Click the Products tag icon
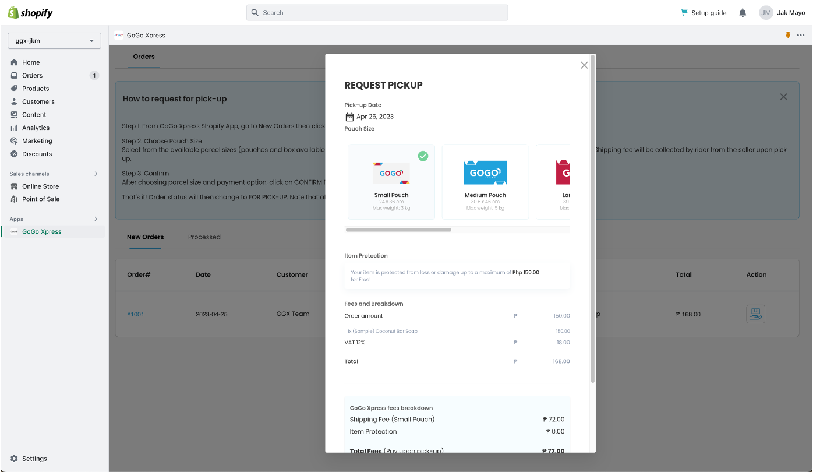 click(14, 89)
